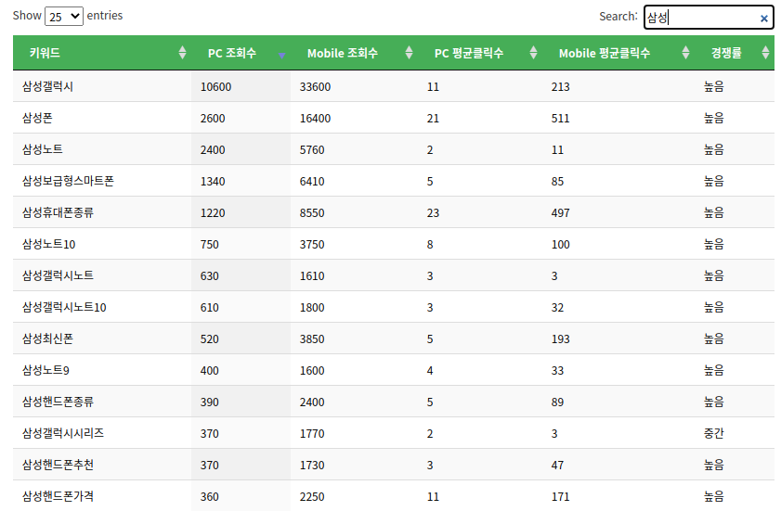Click Mobile 조회수 value 3850
The image size is (781, 511).
(312, 339)
